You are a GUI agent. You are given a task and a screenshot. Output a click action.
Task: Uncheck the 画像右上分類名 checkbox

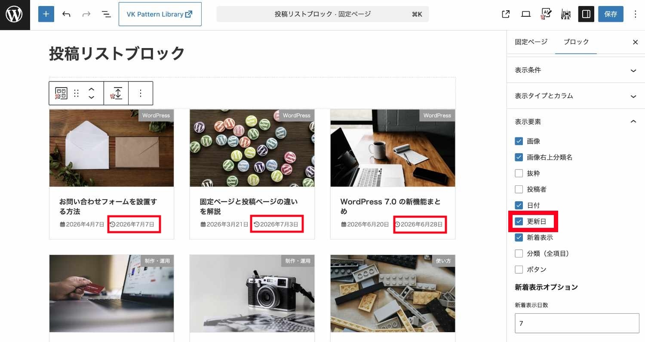click(519, 157)
